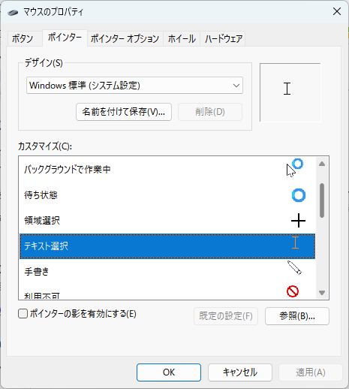Screen dimensions: 349x389
Task: Click the customize list scrollbar thumb
Action: coord(322,201)
